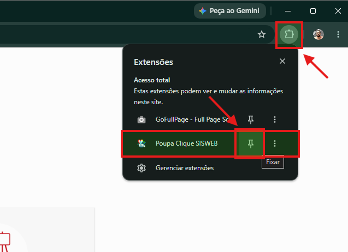Click the GoFullPage camera icon
The height and width of the screenshot is (252, 348).
click(x=141, y=119)
